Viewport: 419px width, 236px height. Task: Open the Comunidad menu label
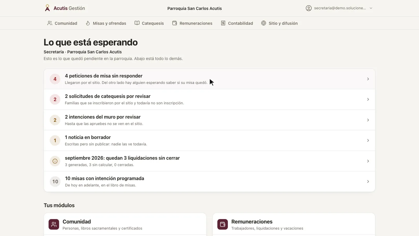point(66,23)
